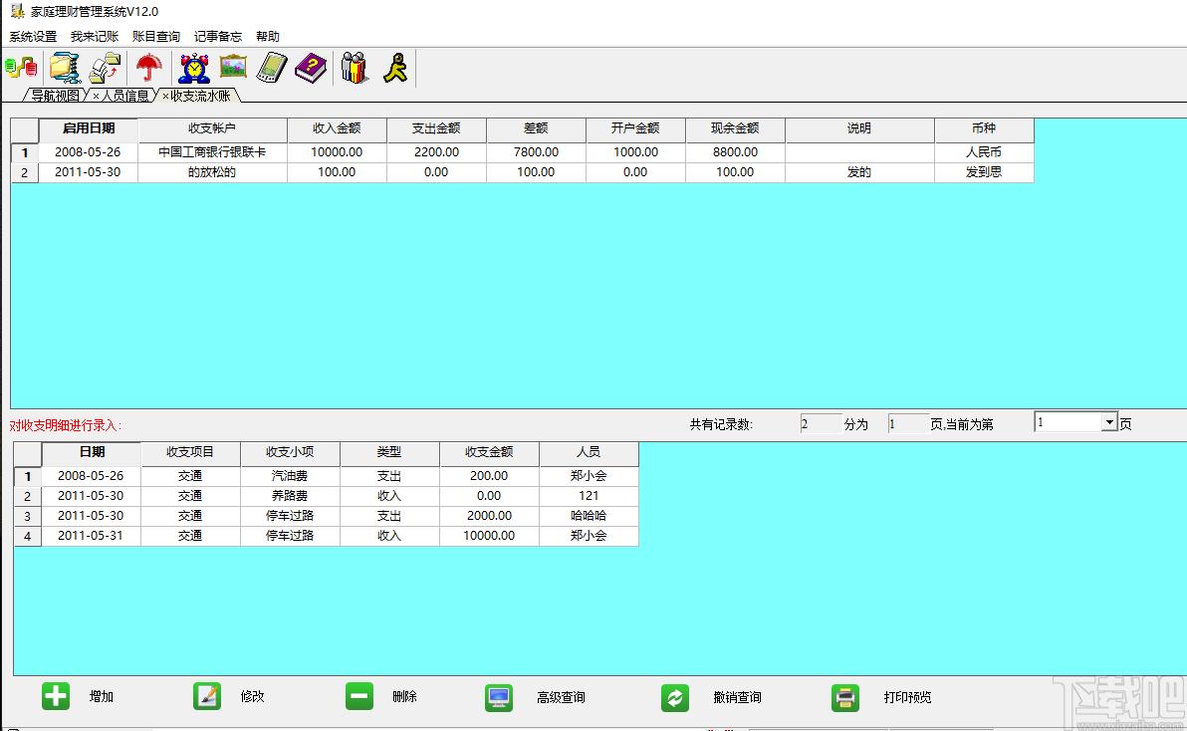The height and width of the screenshot is (731, 1187).
Task: Click the PDA handheld device icon
Action: (272, 68)
